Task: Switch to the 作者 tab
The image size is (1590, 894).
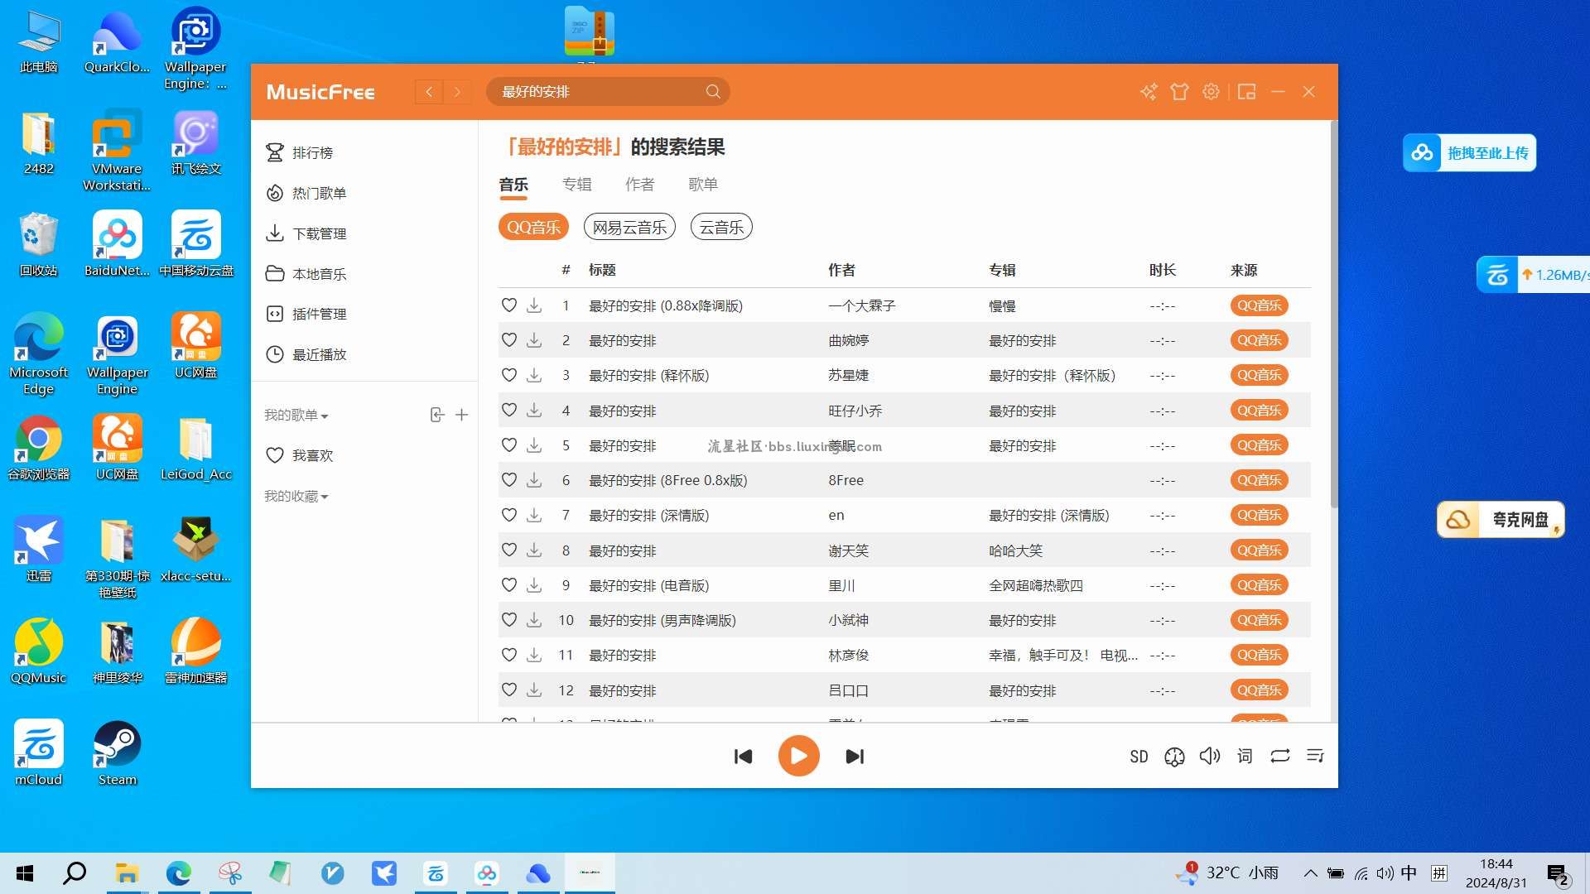Action: 639,184
